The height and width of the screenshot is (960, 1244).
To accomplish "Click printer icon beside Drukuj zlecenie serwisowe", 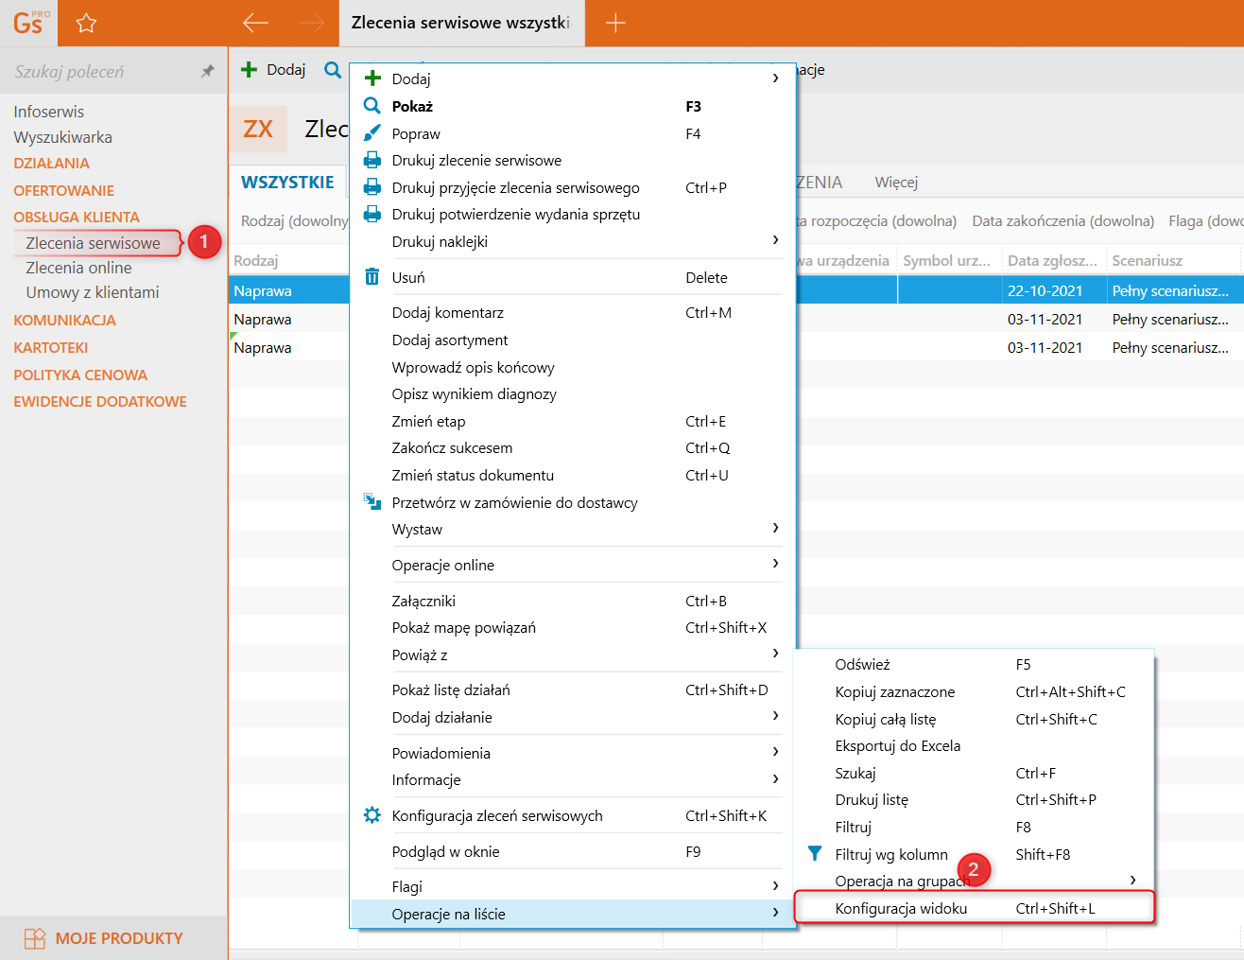I will pos(372,160).
